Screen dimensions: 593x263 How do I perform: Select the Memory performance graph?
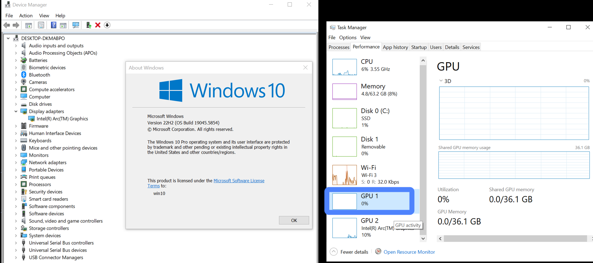pos(345,91)
